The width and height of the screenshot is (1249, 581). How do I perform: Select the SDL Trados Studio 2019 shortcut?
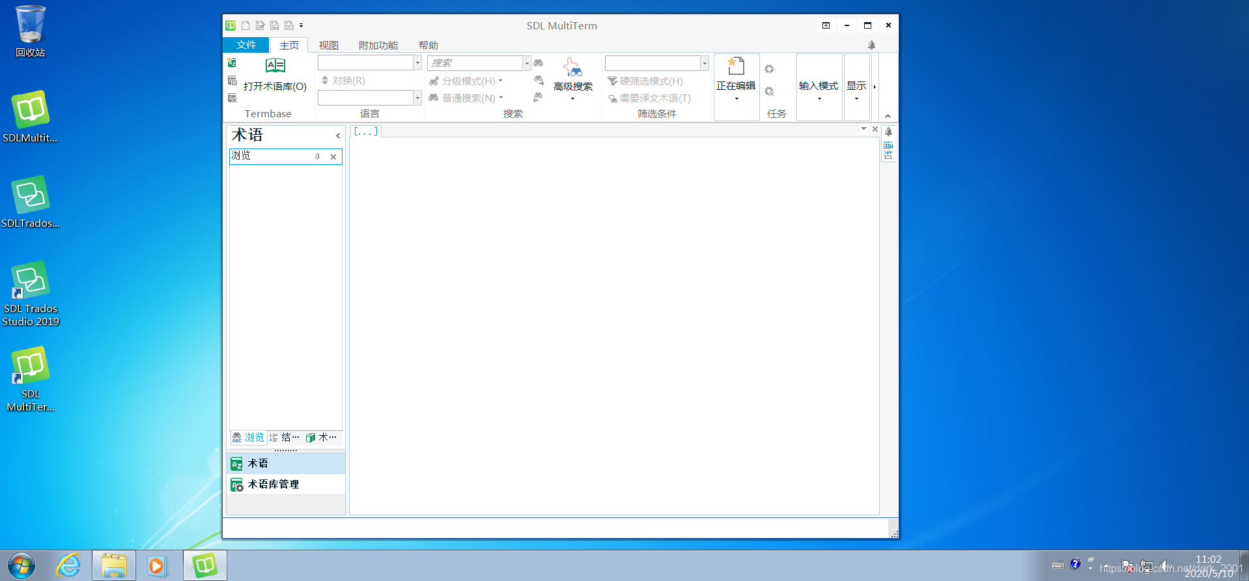pos(31,293)
